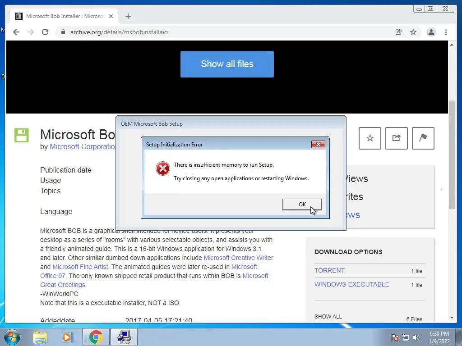Viewport: 462px width, 346px height.
Task: Click the green floppy disk software icon
Action: coord(22,135)
